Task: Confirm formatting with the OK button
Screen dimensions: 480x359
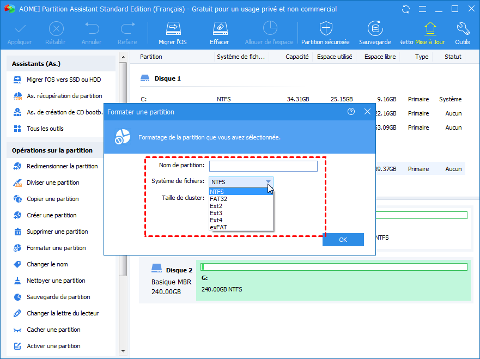Action: coord(343,240)
